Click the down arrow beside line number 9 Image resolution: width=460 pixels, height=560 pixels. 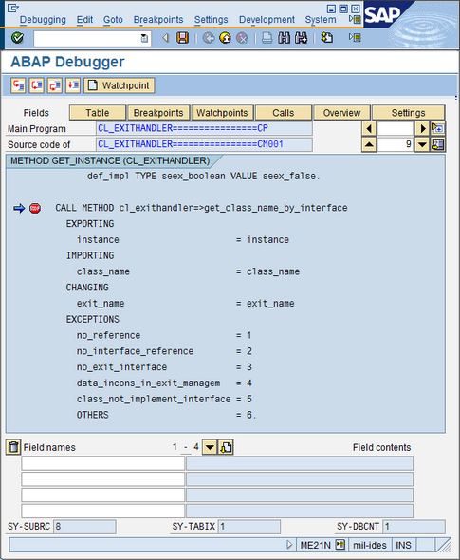[422, 144]
